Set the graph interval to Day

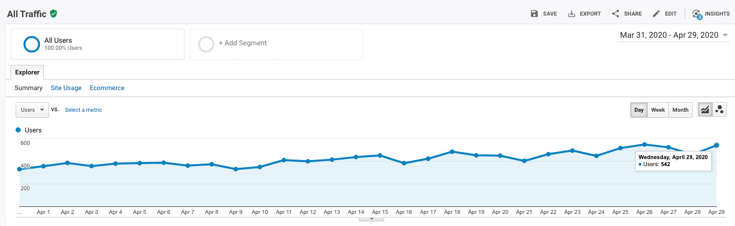(x=639, y=110)
